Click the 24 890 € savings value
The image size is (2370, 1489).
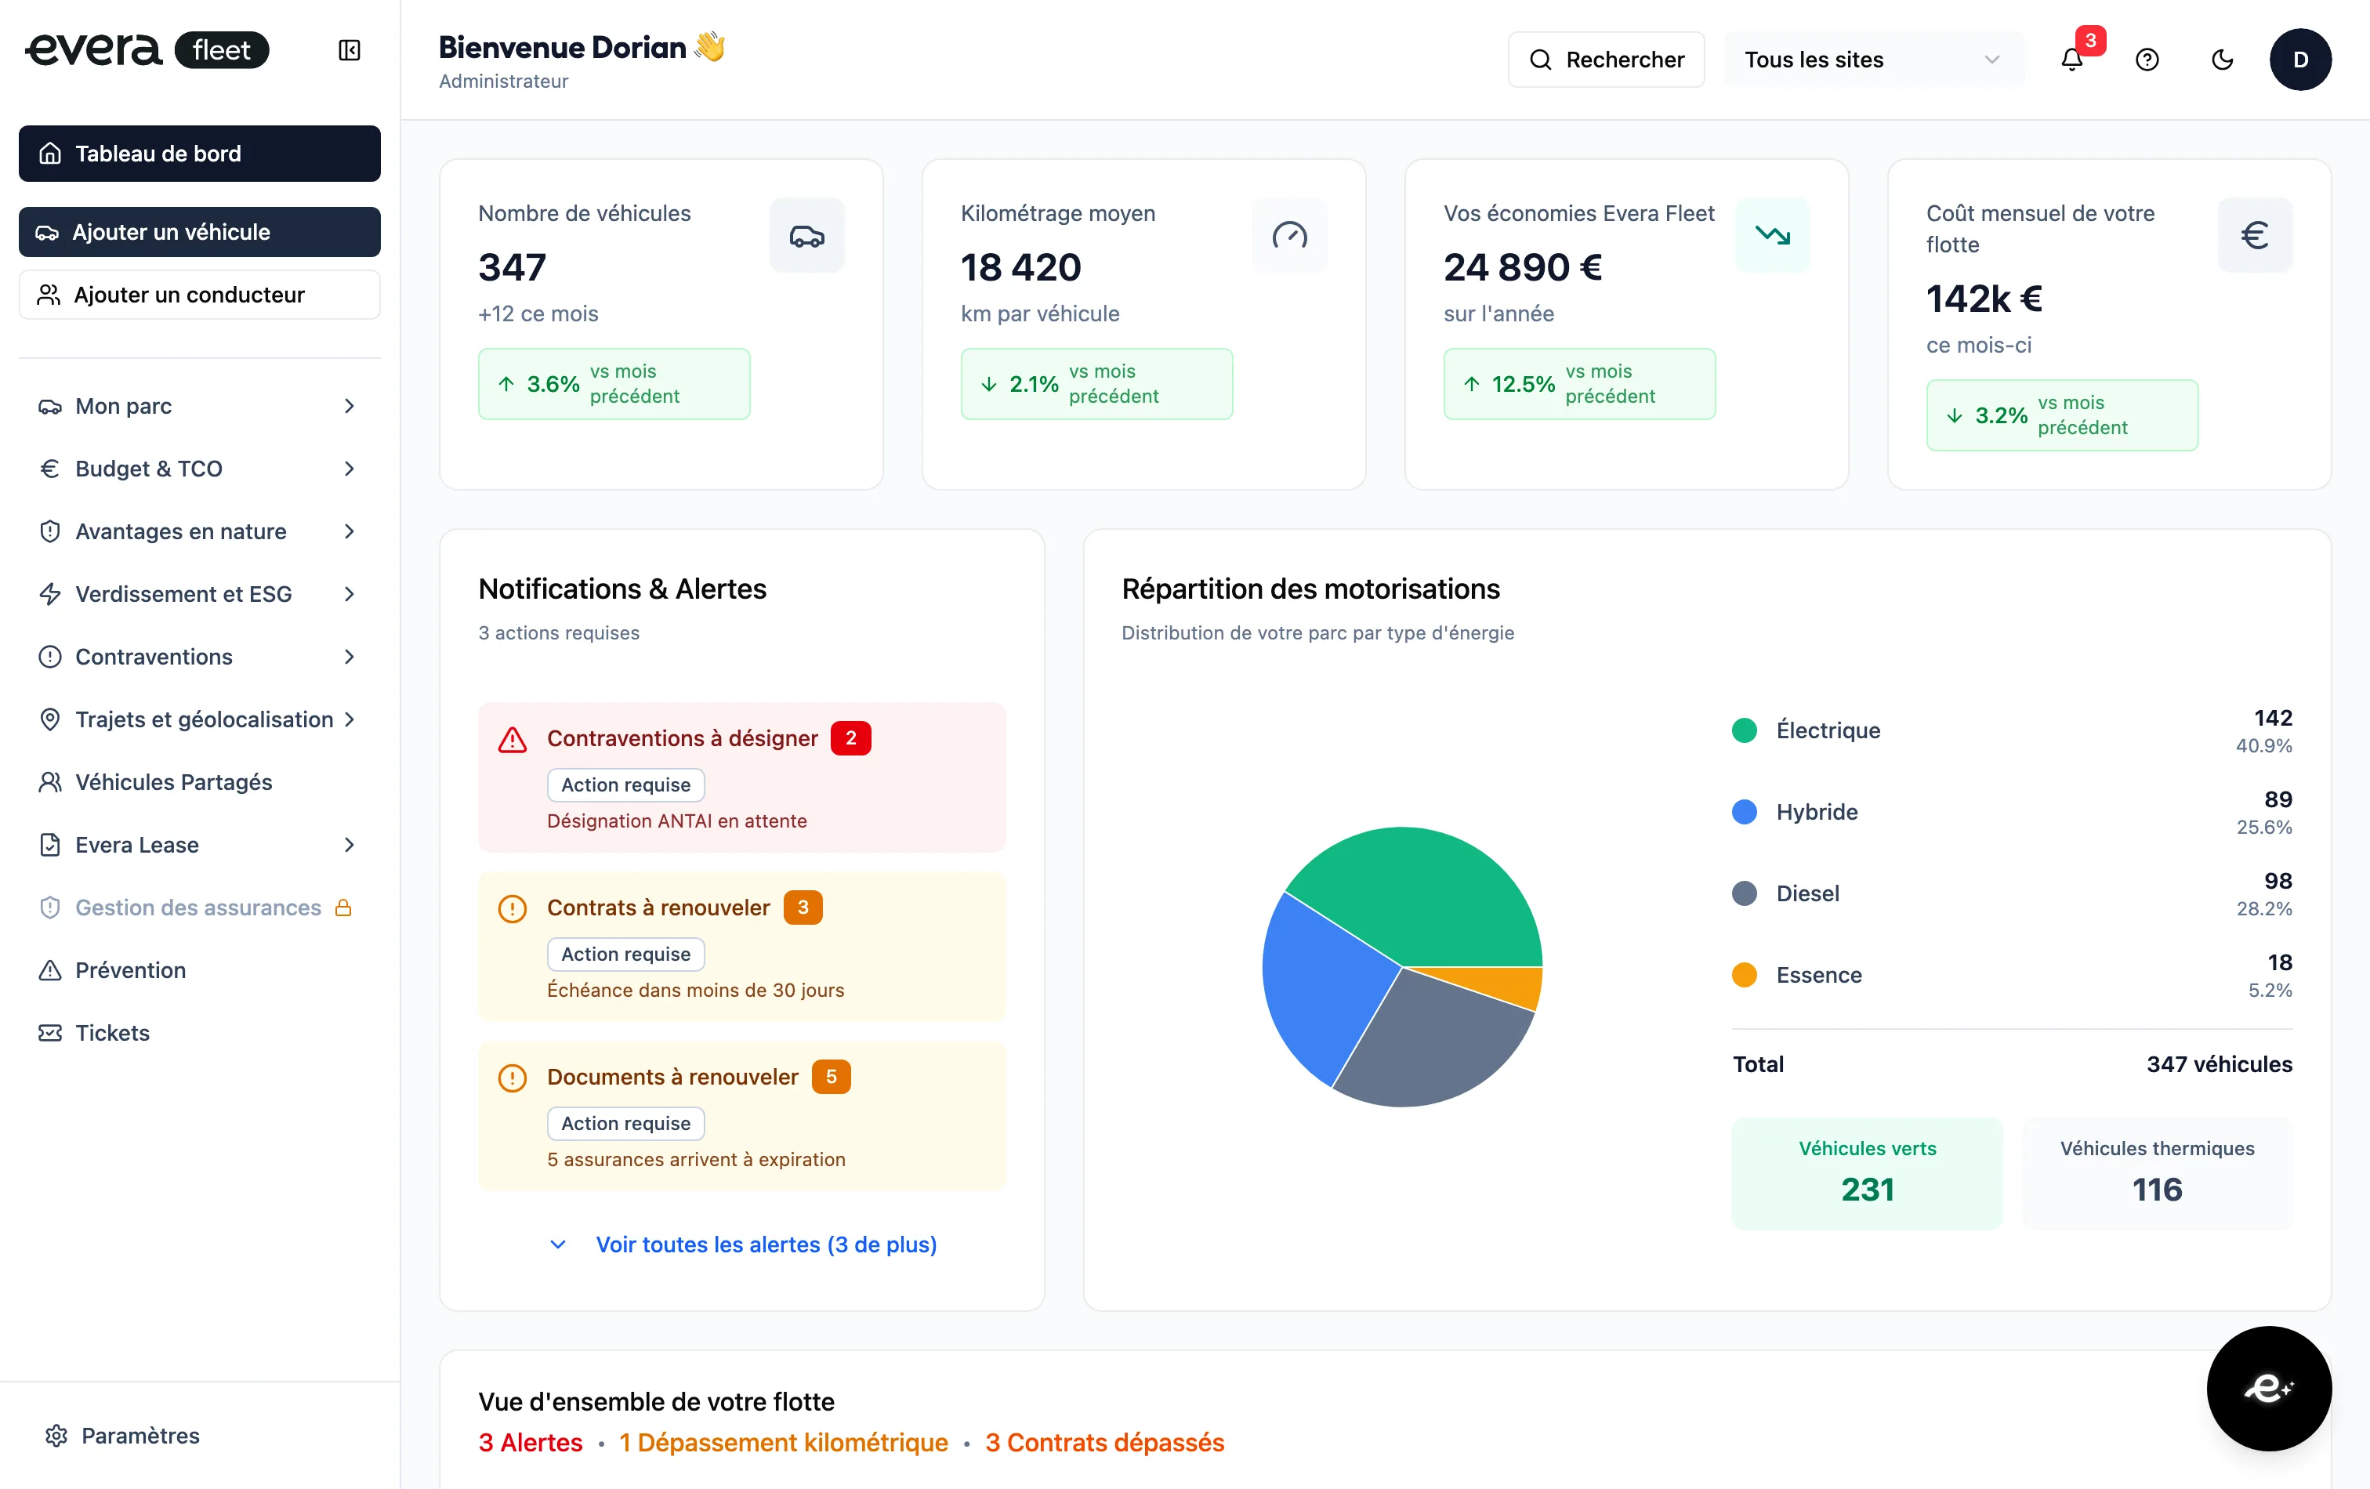tap(1523, 268)
